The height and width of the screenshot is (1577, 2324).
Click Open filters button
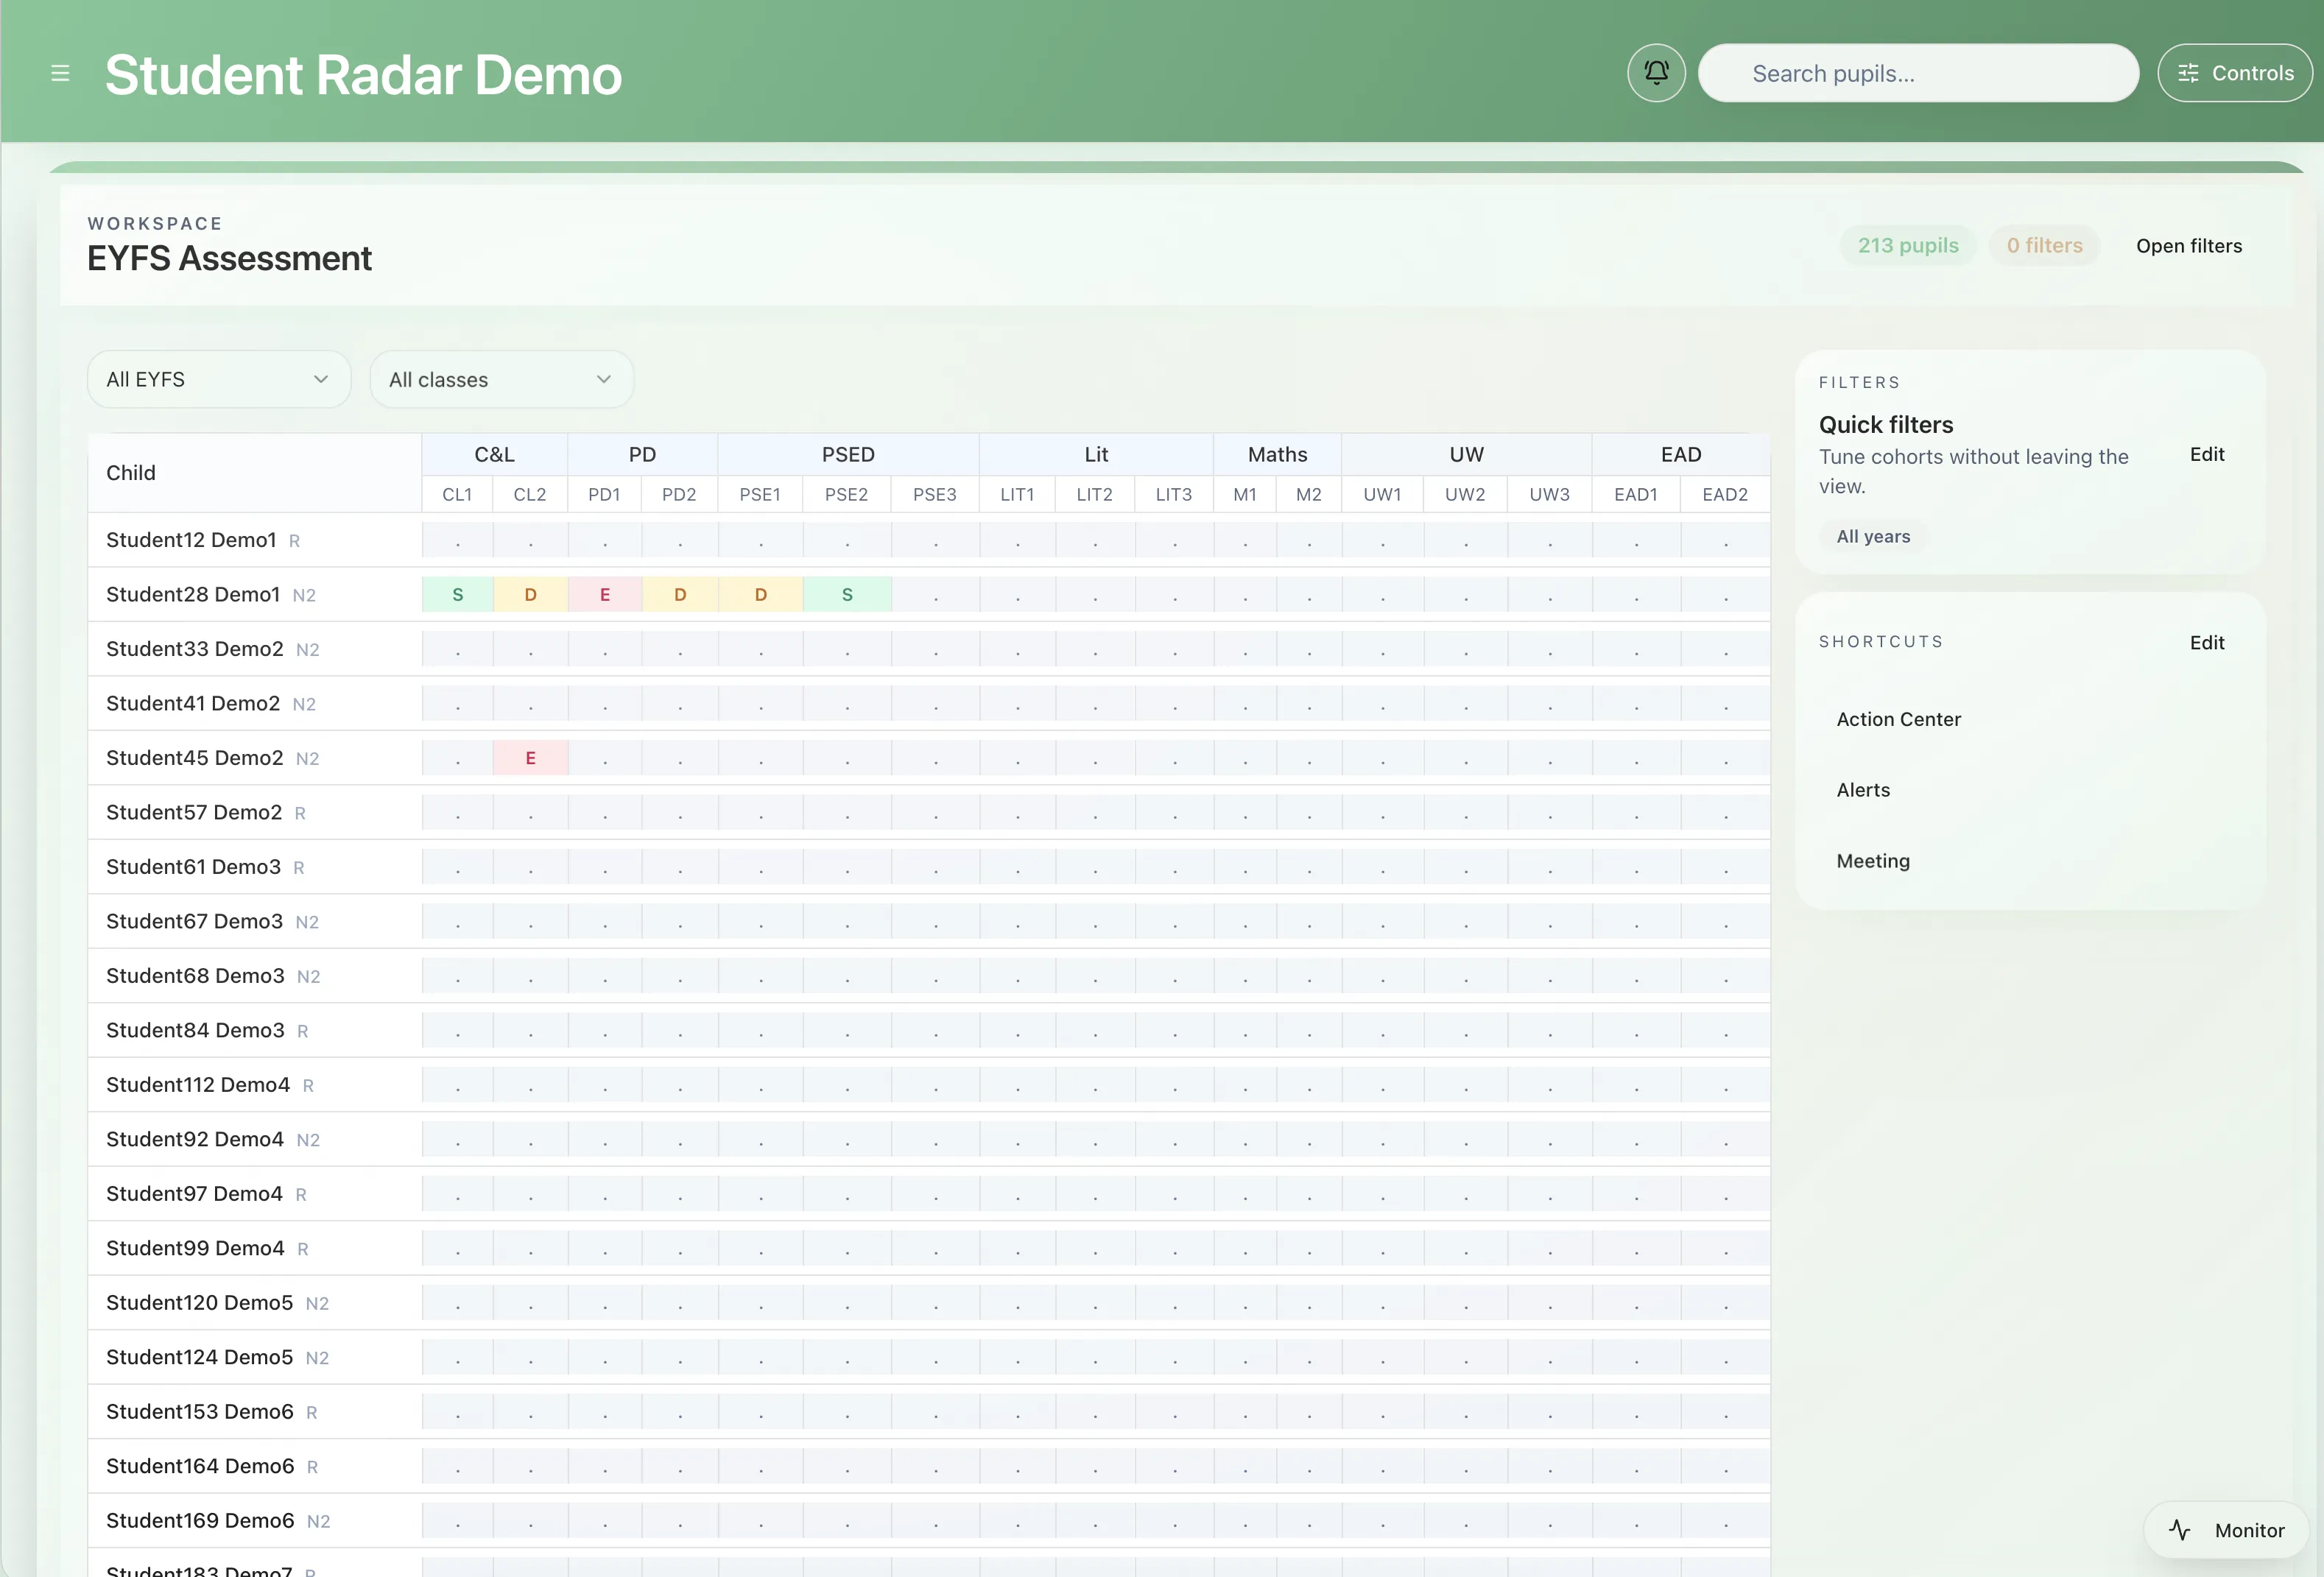pos(2188,246)
